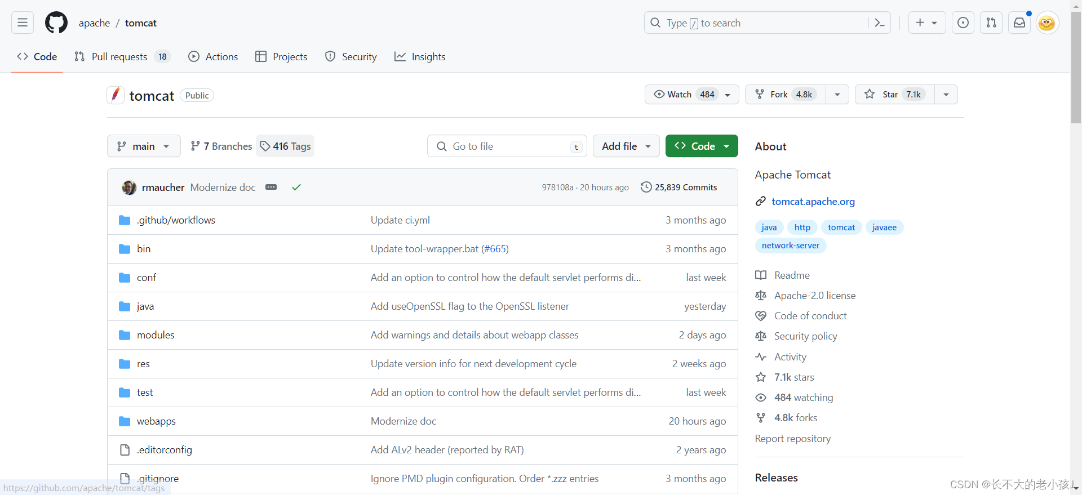This screenshot has width=1082, height=495.
Task: Click the Activity pulse icon
Action: (x=761, y=357)
